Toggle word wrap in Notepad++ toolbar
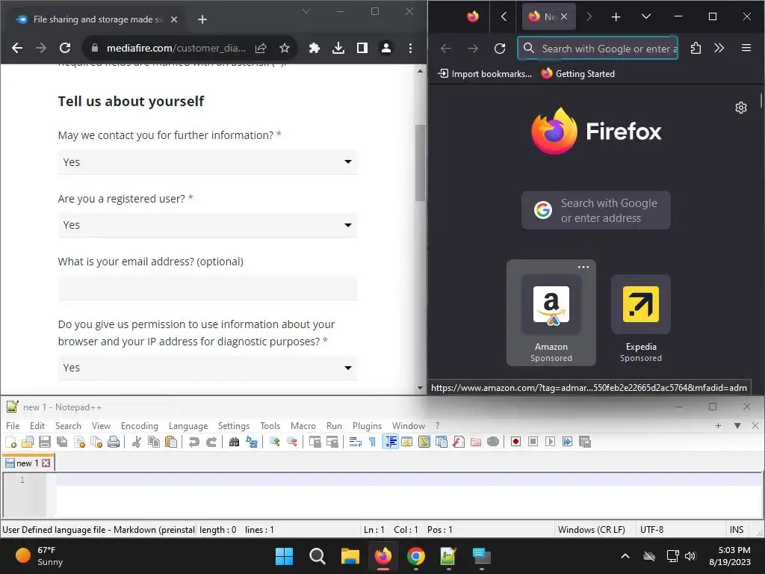Screen dimensions: 765x574 click(x=355, y=442)
